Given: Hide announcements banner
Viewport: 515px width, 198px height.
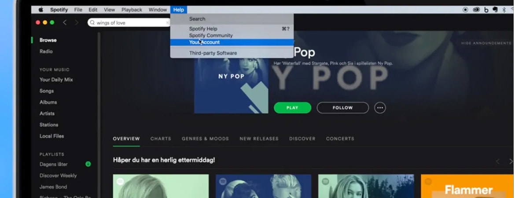Looking at the screenshot, I should [486, 43].
